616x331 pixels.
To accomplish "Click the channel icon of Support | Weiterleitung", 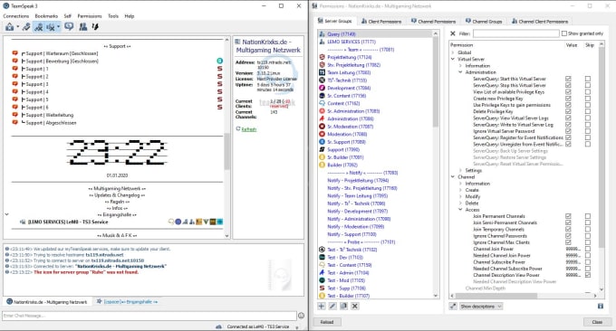I will 14,115.
